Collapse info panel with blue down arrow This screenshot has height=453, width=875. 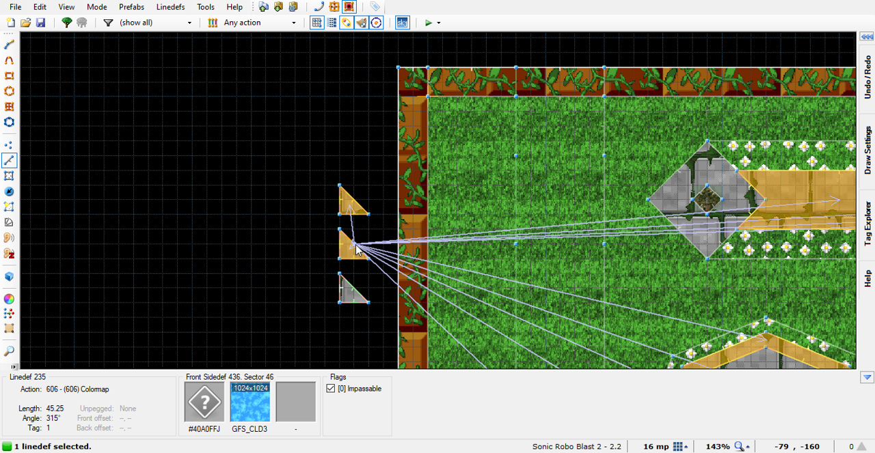(x=867, y=377)
